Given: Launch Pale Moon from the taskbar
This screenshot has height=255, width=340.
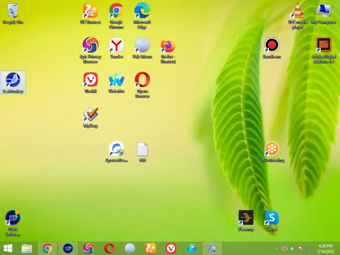Looking at the screenshot, I should click(x=130, y=248).
